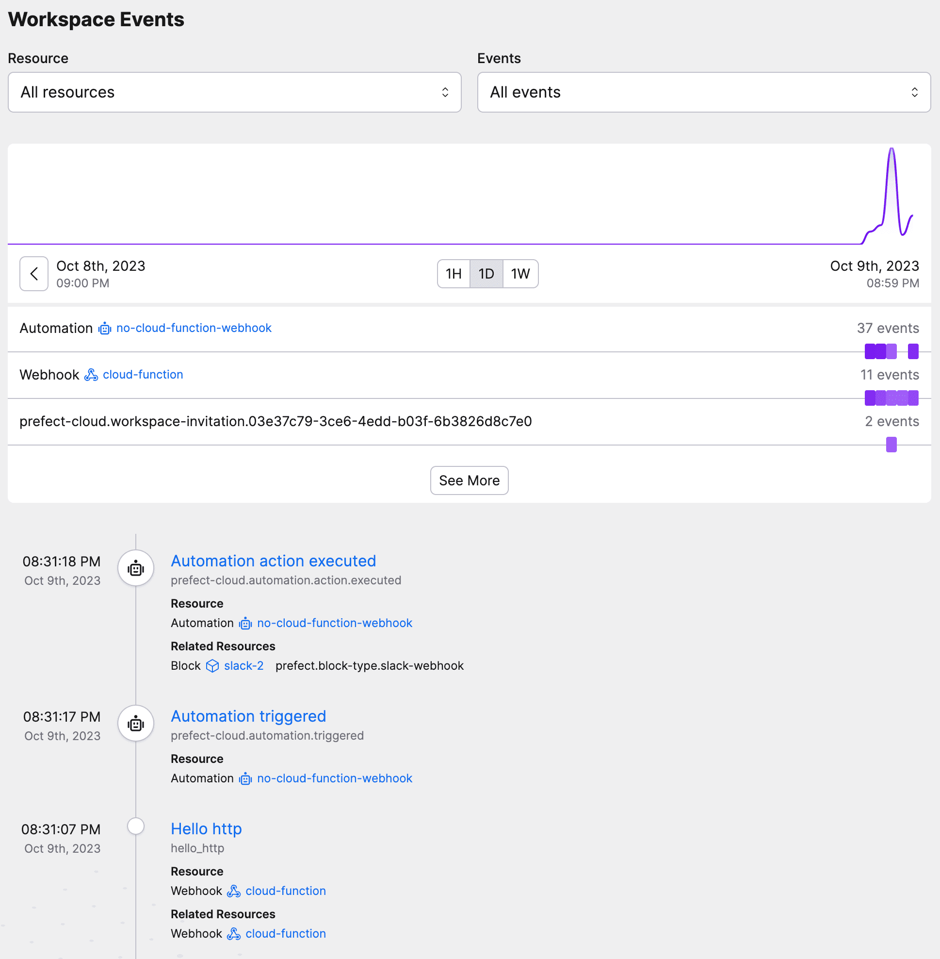
Task: Open the All resources dropdown
Action: point(234,92)
